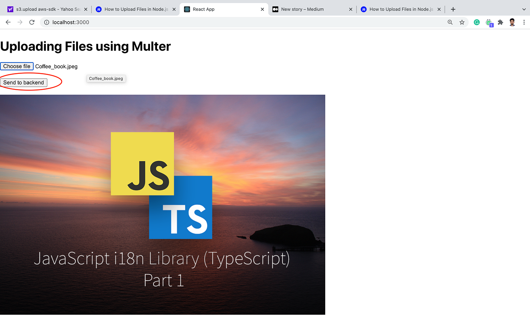Bookmark this page with the star icon

462,22
